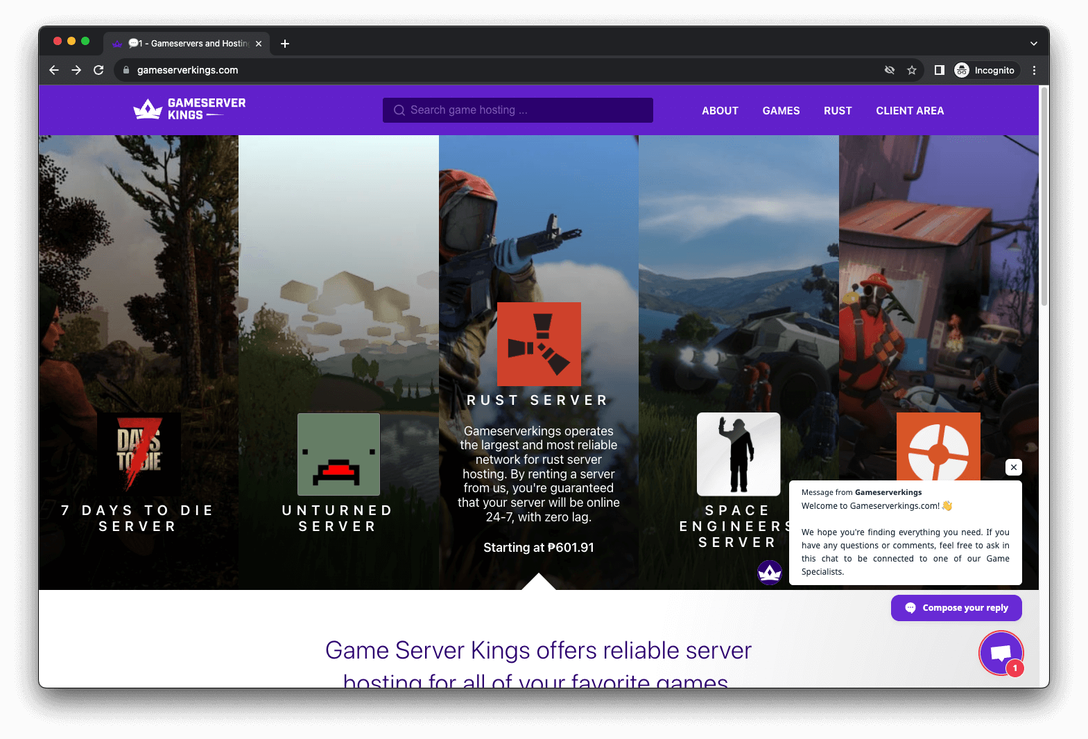Bookmark this page with star icon
The width and height of the screenshot is (1088, 739).
(x=912, y=70)
